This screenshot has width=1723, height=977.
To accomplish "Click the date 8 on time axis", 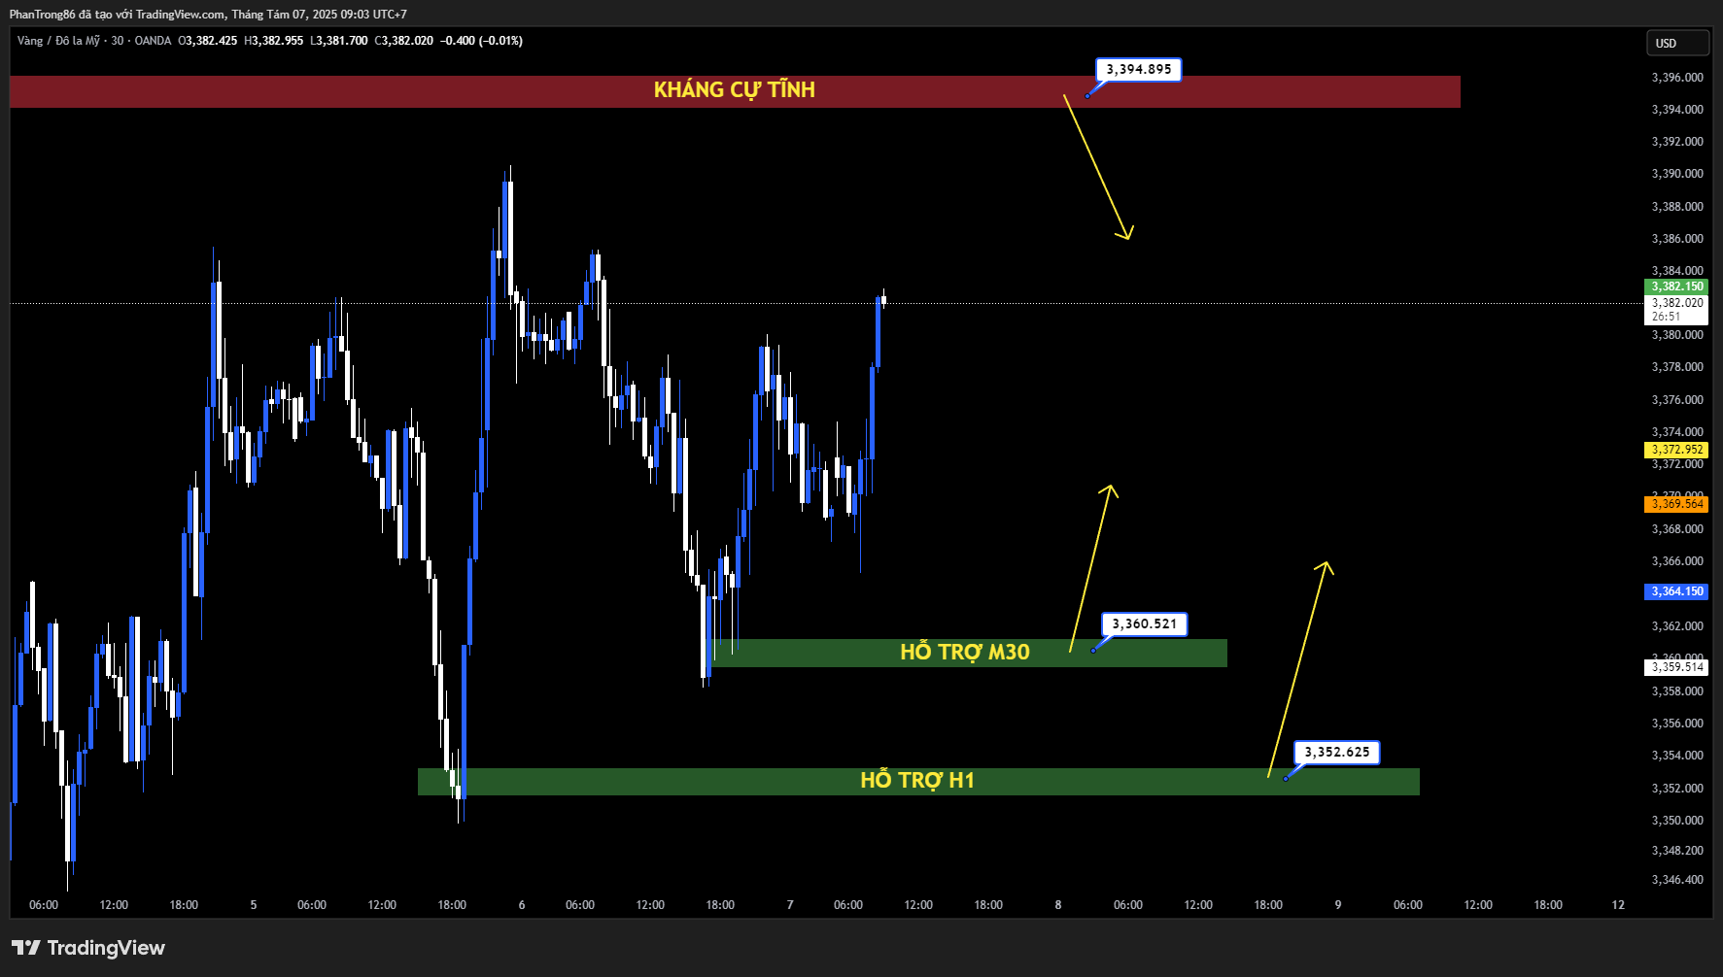I will (1058, 905).
